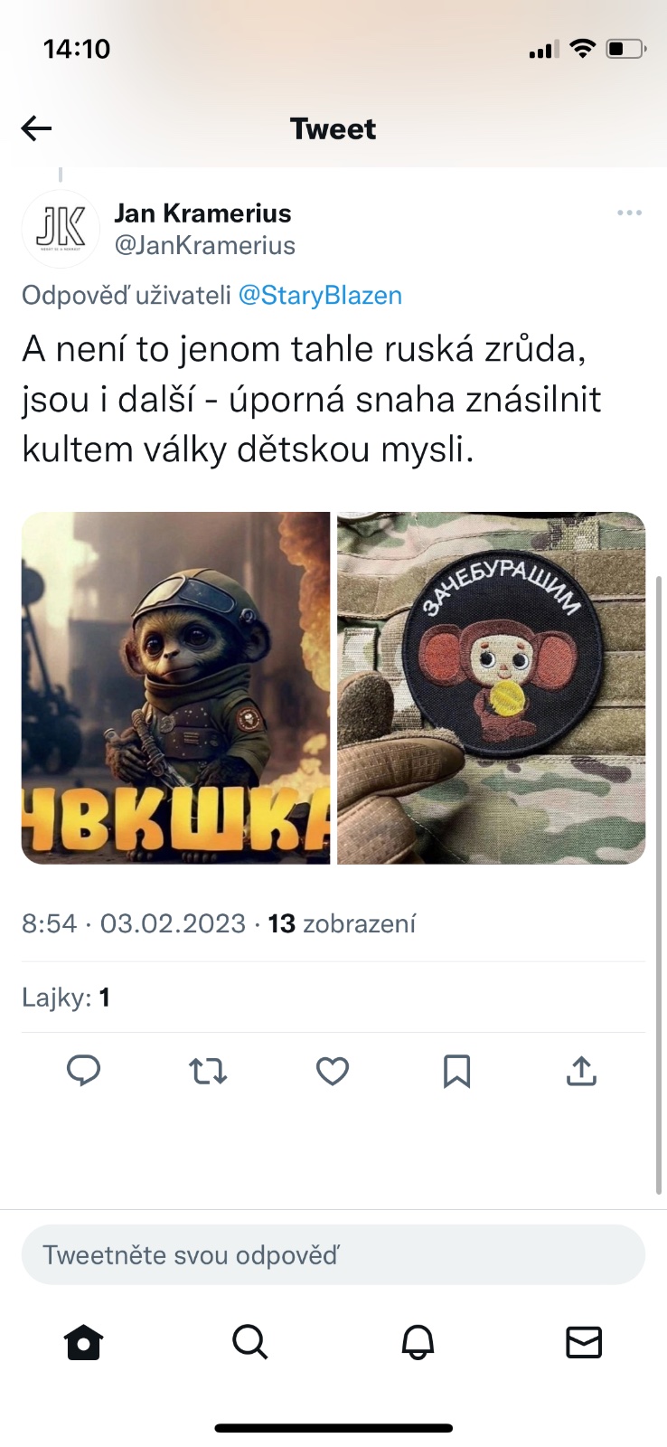667x1447 pixels.
Task: Retweet this post with the retweet icon
Action: (x=208, y=1072)
